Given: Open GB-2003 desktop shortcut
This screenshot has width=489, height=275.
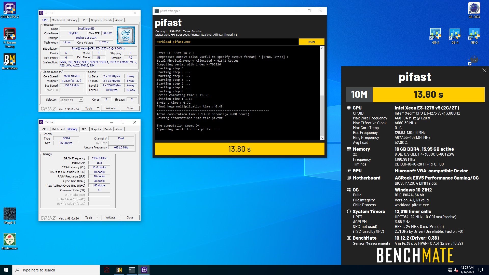Looking at the screenshot, I should tap(474, 10).
